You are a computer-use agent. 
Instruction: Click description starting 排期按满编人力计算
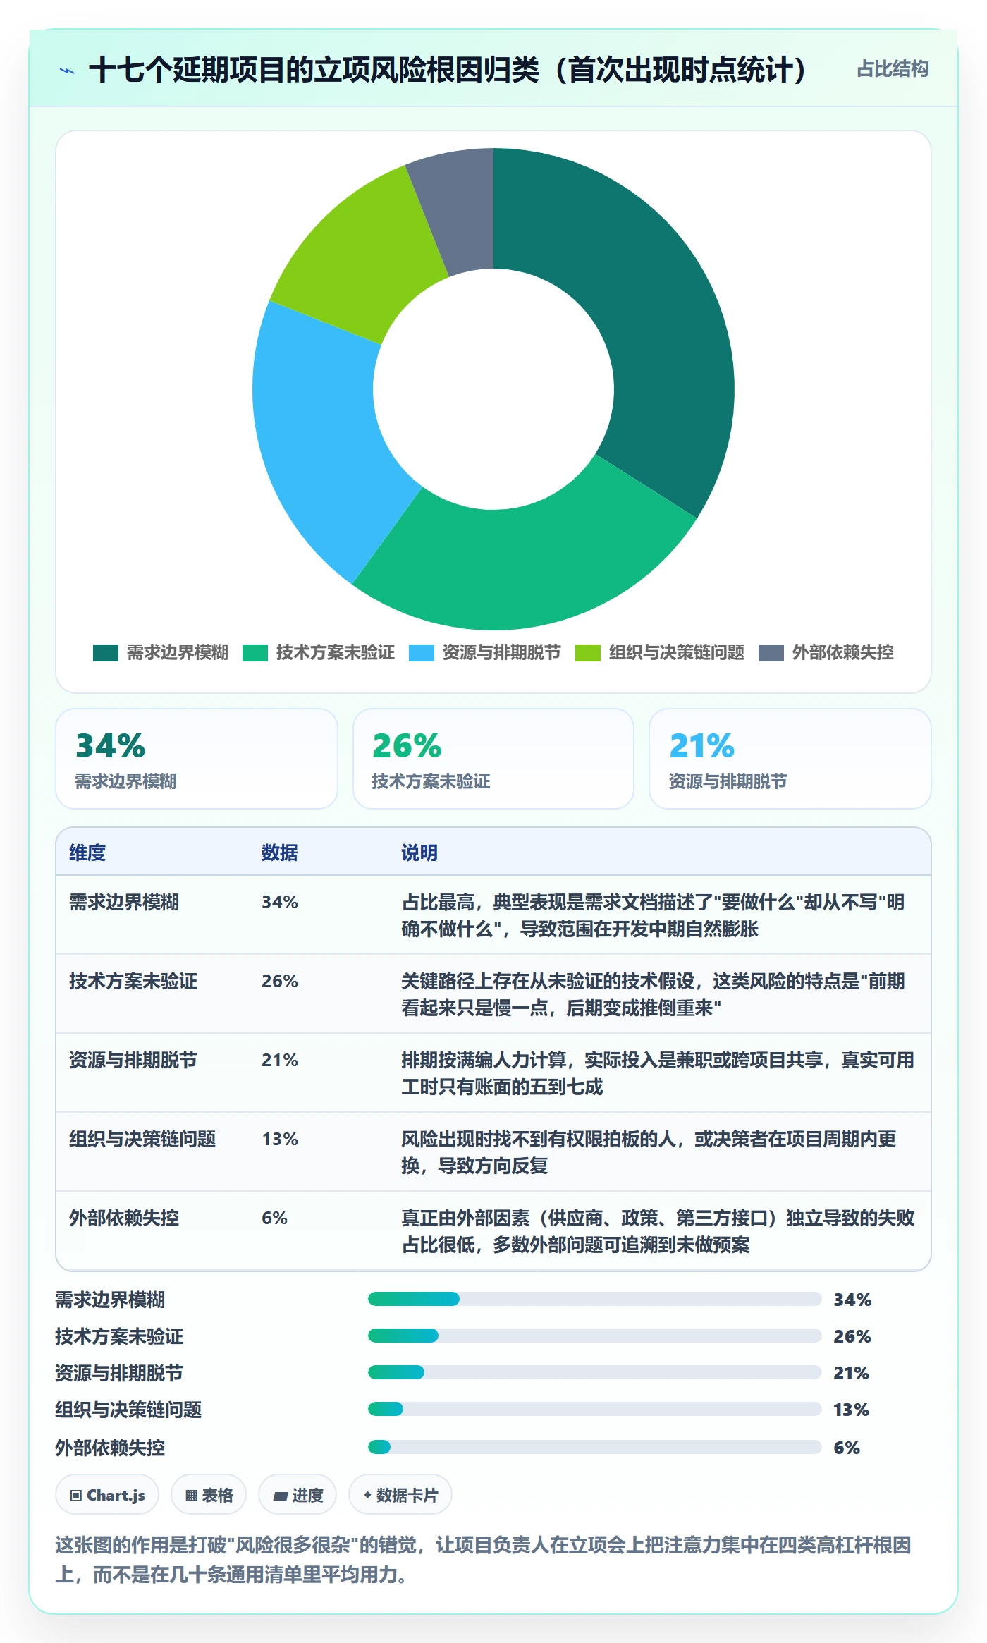pos(658,1073)
